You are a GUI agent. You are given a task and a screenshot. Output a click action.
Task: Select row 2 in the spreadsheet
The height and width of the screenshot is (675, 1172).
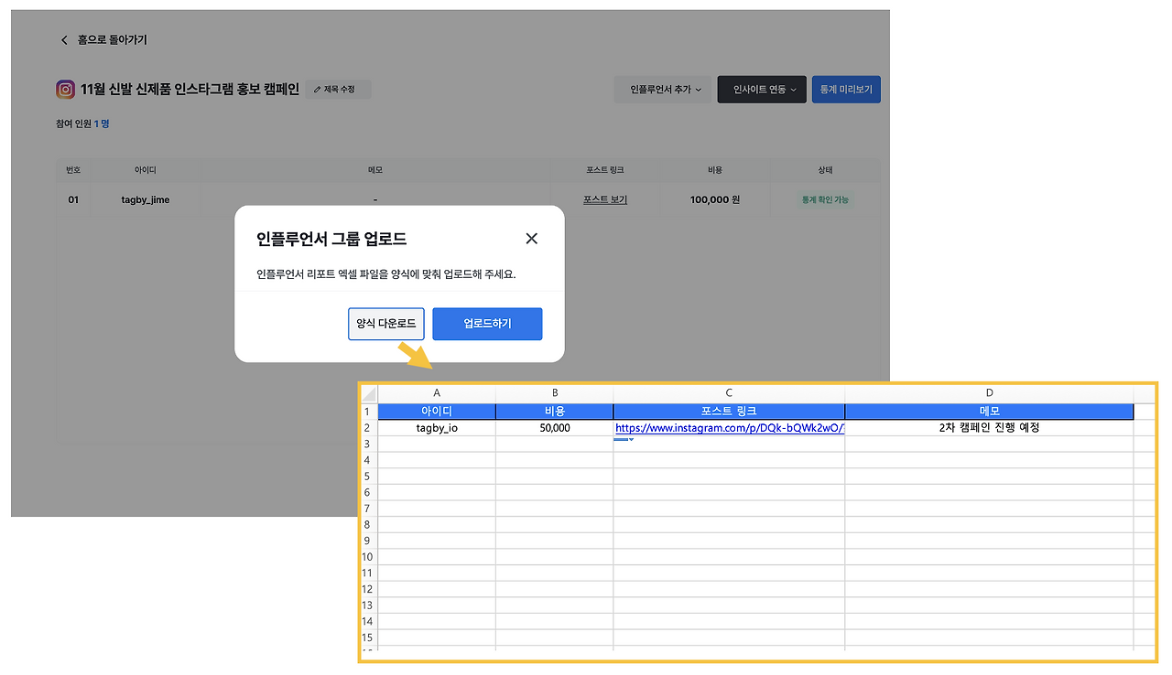367,427
